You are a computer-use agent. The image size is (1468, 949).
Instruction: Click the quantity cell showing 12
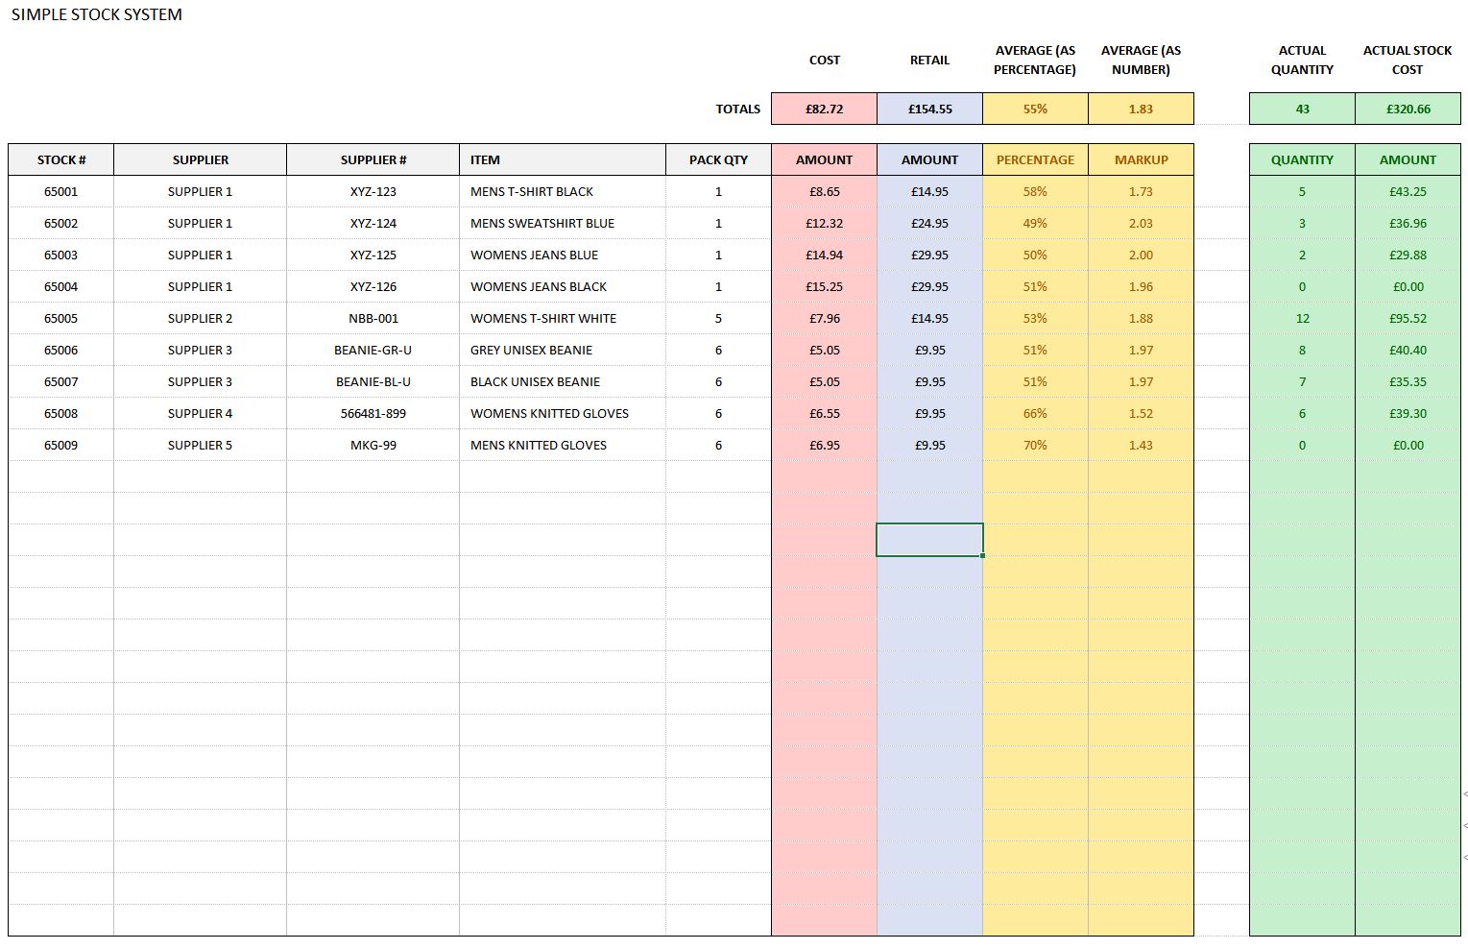click(1302, 318)
